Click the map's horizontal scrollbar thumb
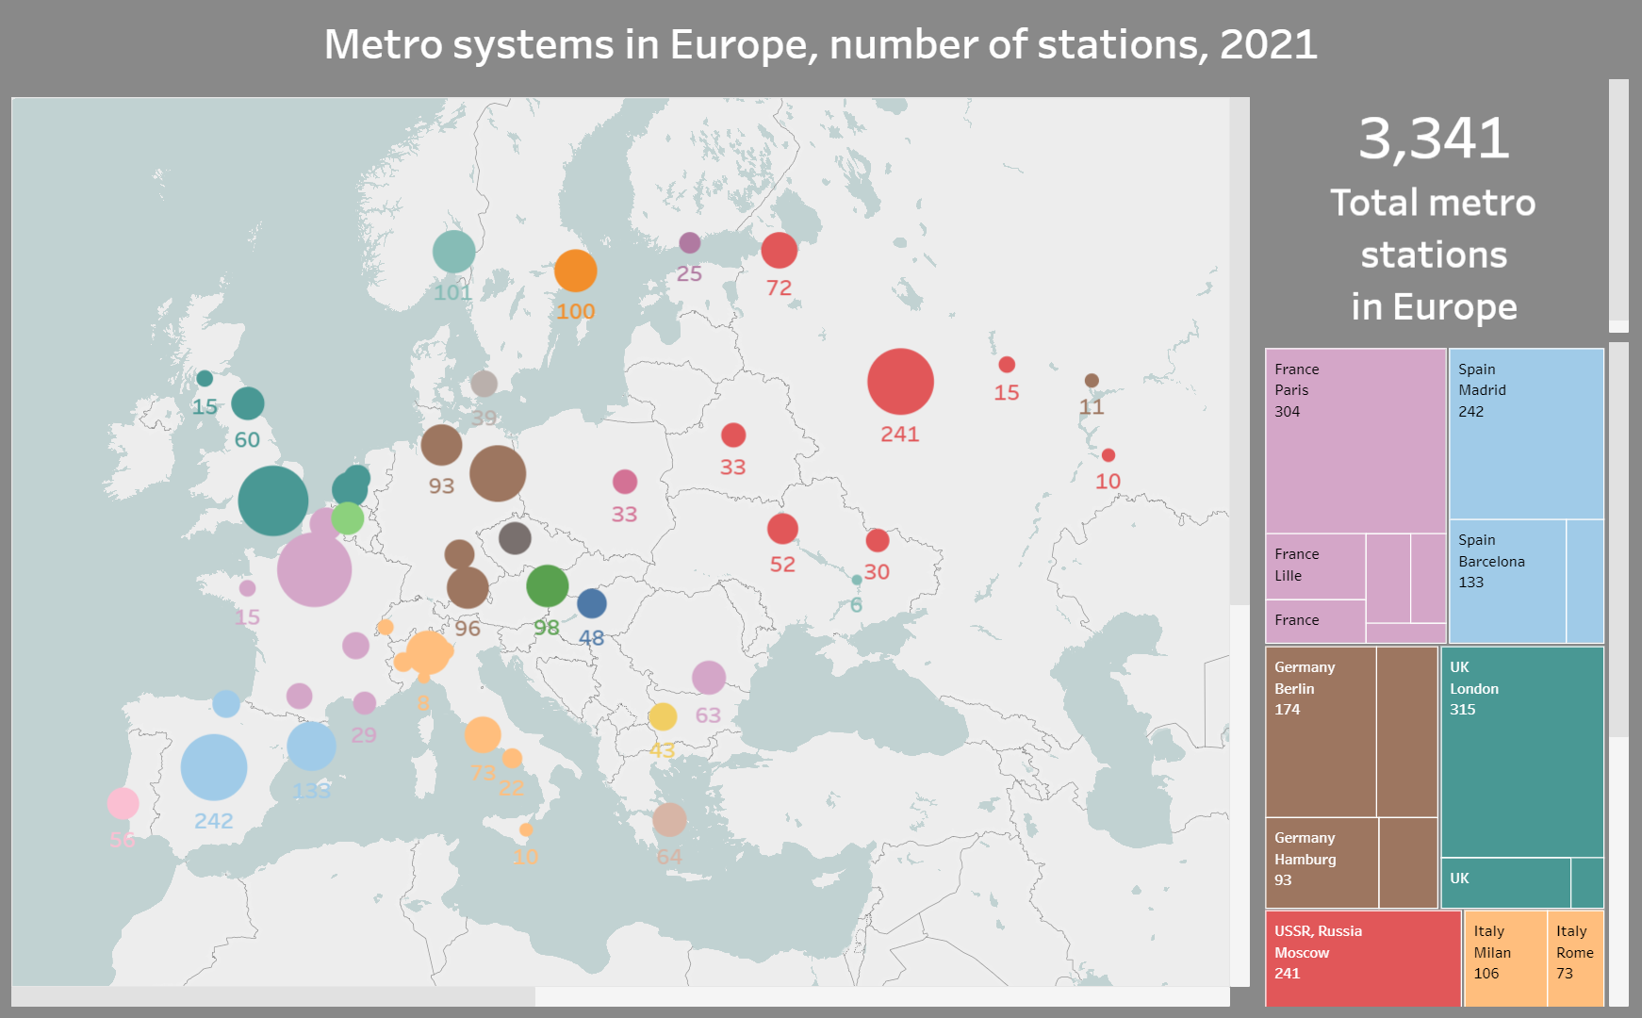 pos(273,996)
